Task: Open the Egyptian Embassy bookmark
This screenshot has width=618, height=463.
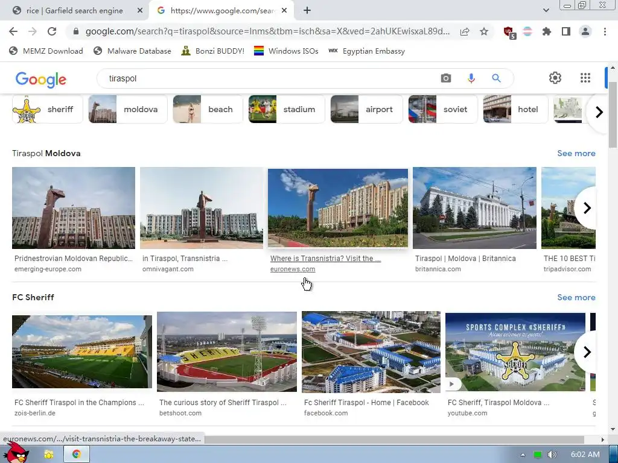Action: [366, 51]
